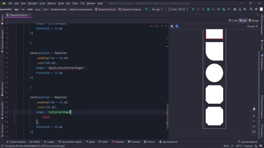Click the interactive preview layers icon

click(177, 26)
